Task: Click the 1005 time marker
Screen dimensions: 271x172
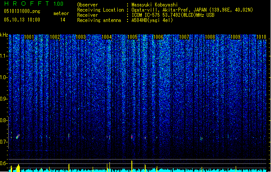Action: (132, 37)
